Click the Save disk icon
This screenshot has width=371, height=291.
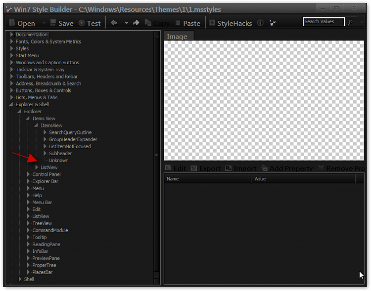click(53, 23)
